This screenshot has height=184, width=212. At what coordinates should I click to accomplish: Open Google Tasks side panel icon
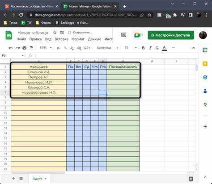point(205,77)
